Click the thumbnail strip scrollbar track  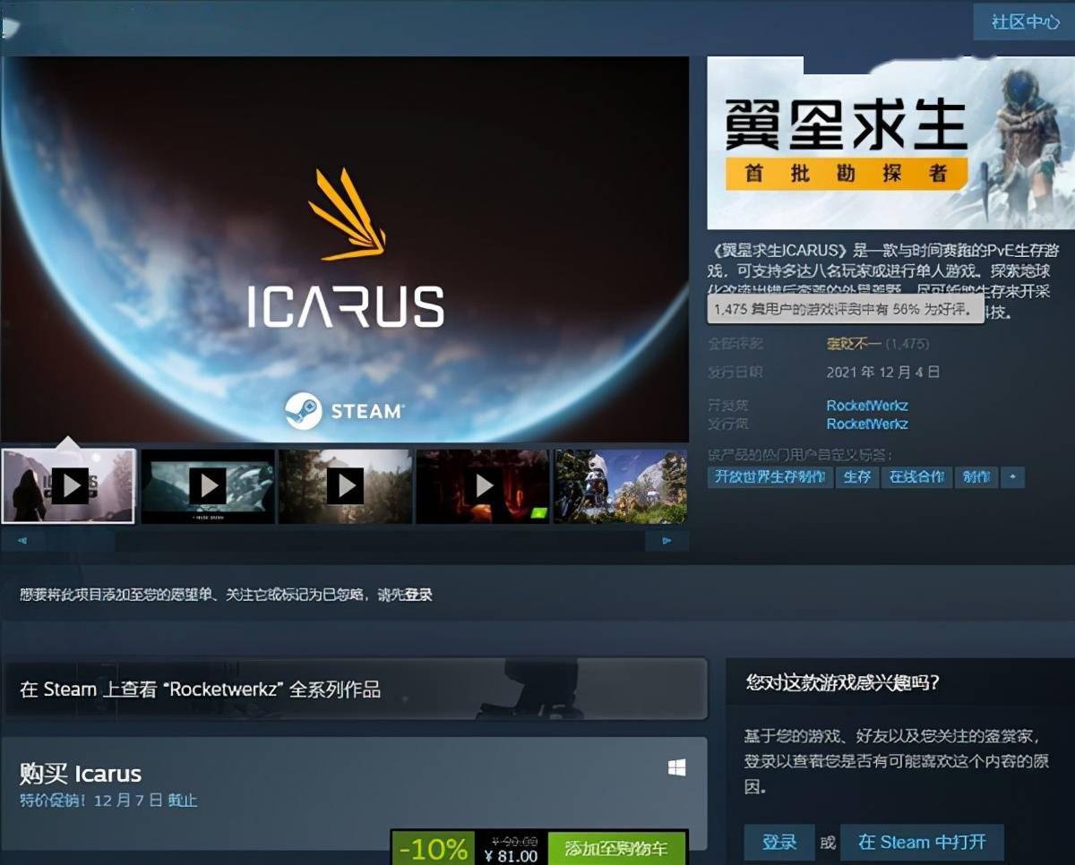[x=344, y=541]
